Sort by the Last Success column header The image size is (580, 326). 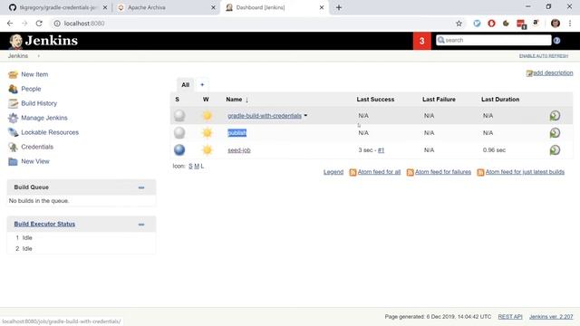click(x=375, y=100)
